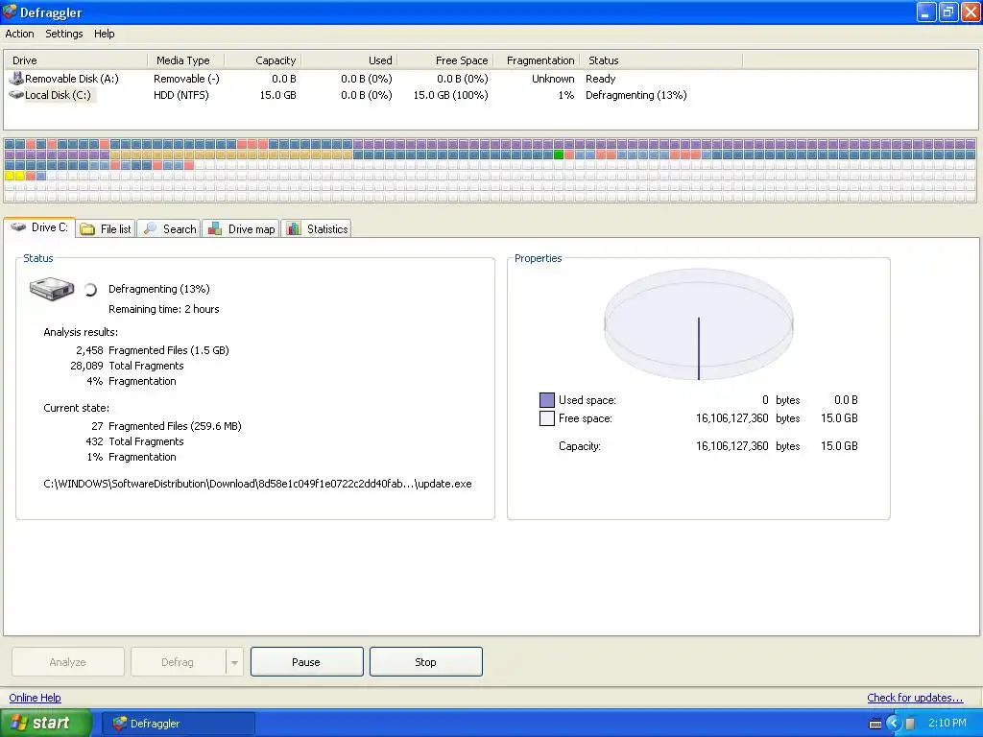Click the folder icon on the File list tab
983x737 pixels.
pos(88,229)
